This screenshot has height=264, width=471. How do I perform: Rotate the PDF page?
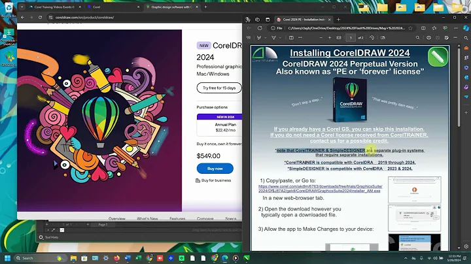point(372,38)
